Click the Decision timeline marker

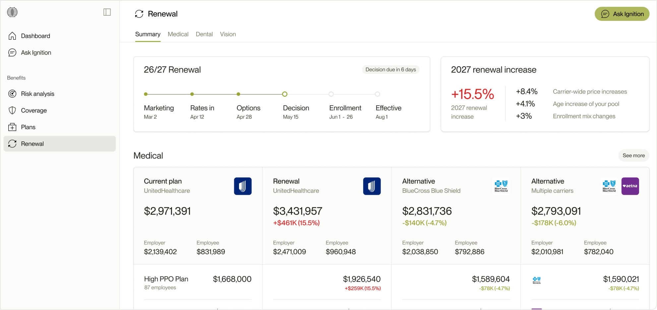click(285, 94)
